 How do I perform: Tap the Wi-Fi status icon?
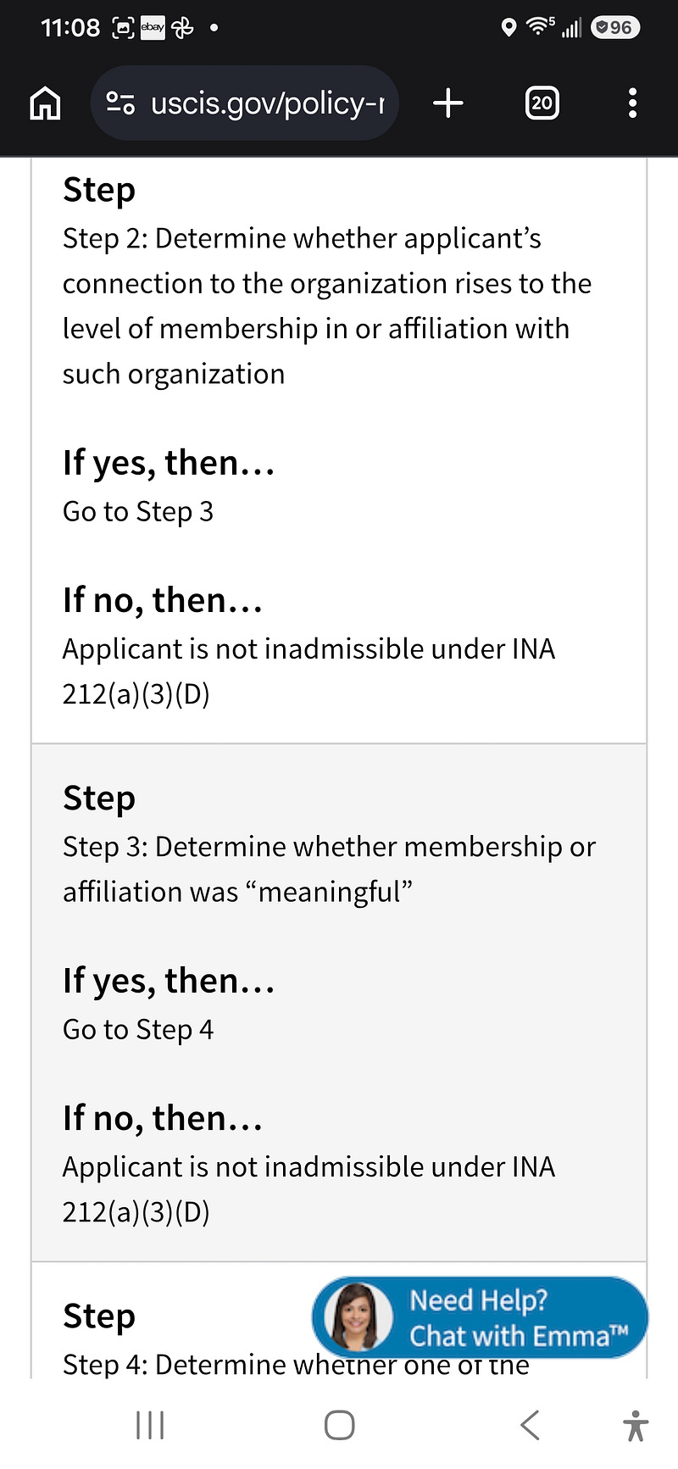539,27
